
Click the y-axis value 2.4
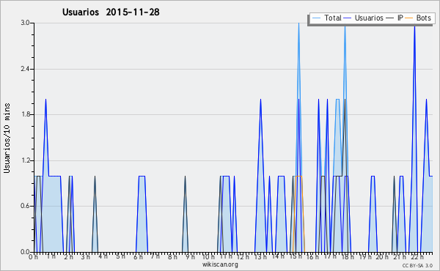pos(25,69)
